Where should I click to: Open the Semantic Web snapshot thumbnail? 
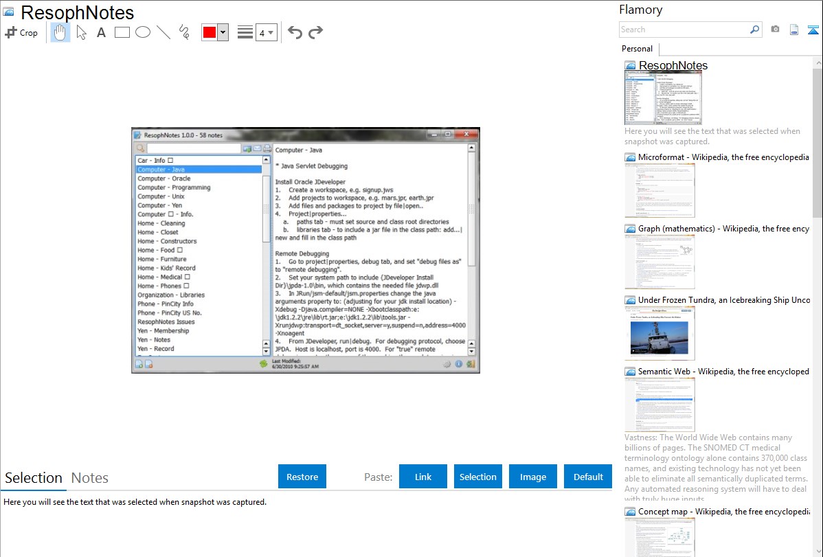click(659, 405)
